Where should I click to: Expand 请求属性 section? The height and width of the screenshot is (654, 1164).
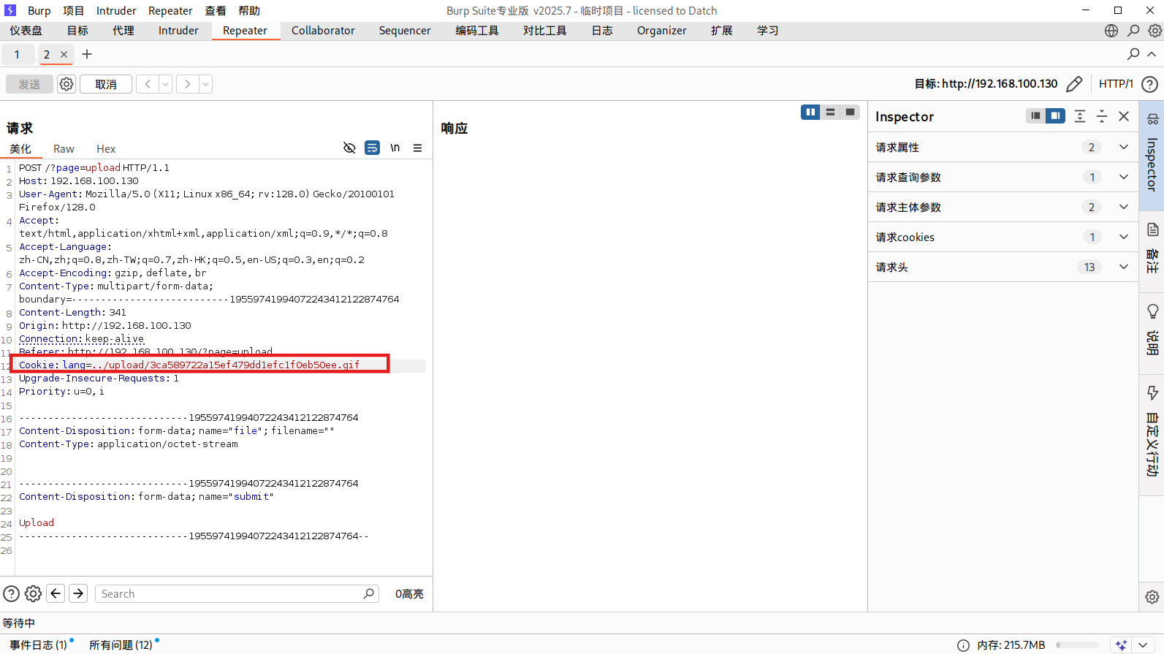(1003, 147)
